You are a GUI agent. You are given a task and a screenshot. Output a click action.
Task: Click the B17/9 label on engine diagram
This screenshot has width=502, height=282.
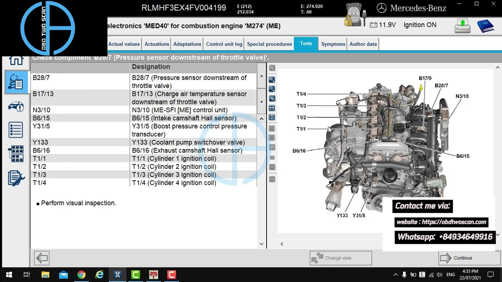coord(425,78)
